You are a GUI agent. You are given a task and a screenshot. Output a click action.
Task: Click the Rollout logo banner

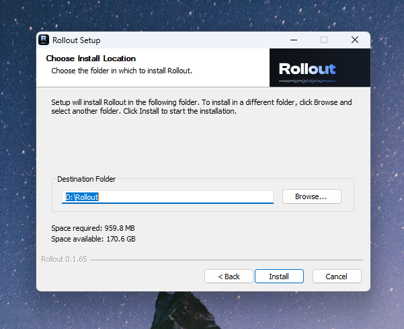pyautogui.click(x=320, y=67)
